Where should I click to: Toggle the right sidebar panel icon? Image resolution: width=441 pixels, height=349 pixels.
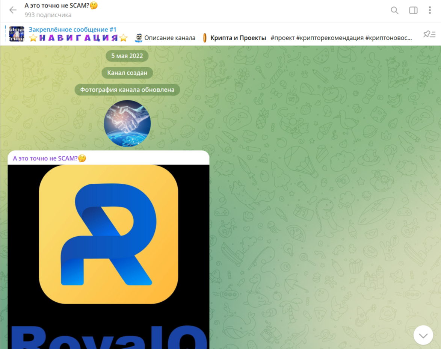click(413, 11)
